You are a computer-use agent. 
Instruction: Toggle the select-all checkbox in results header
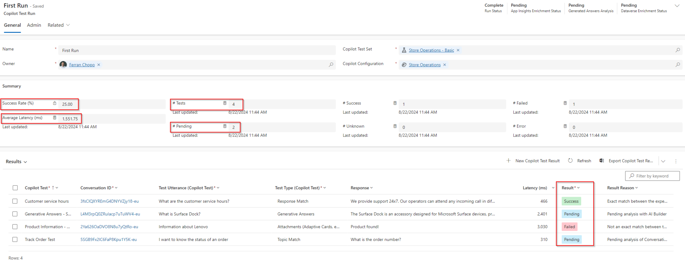pyautogui.click(x=15, y=188)
